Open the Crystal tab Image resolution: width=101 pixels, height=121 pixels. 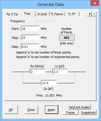(x=42, y=14)
